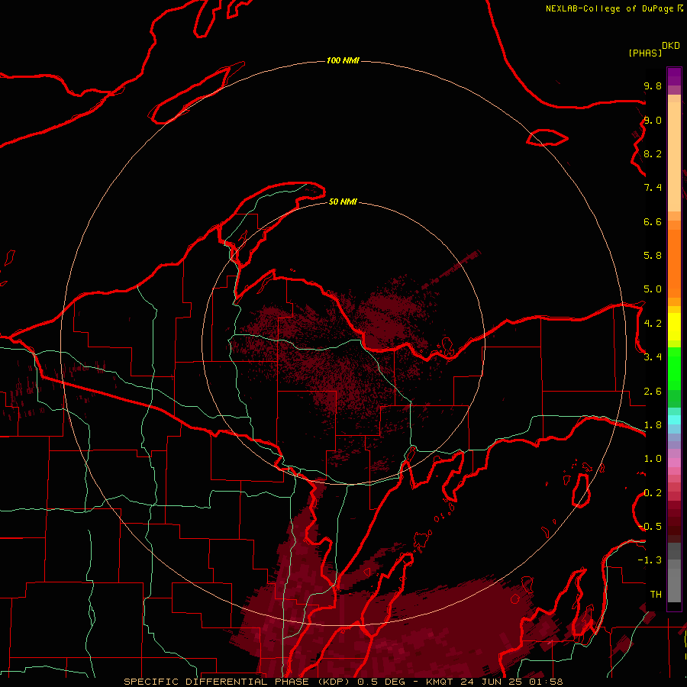Click the peach segment of the color bar
Viewport: 687px width, 687px height.
tap(674, 156)
